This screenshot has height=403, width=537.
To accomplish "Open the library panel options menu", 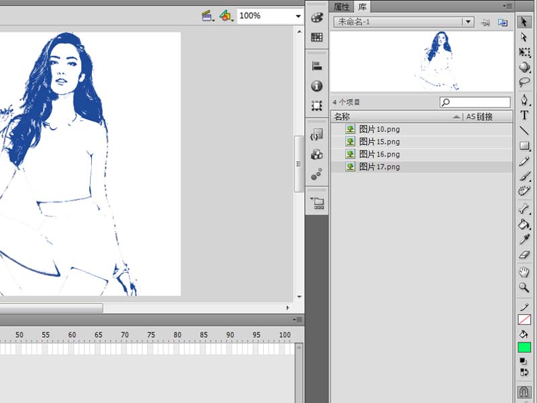I will pyautogui.click(x=508, y=6).
